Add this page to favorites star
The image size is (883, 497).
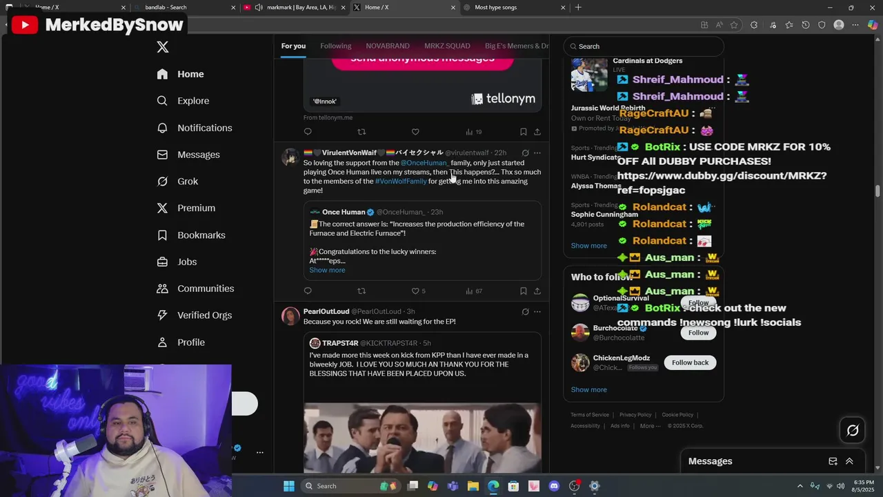pos(734,25)
